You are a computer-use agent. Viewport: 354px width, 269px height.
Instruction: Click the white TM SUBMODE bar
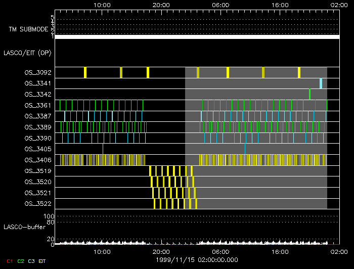[197, 37]
